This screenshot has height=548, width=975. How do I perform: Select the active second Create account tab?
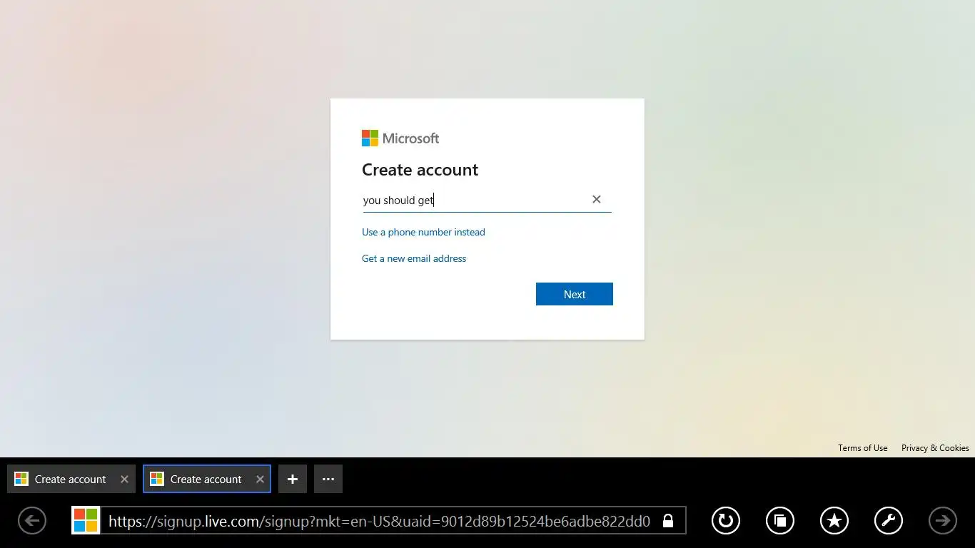click(207, 479)
